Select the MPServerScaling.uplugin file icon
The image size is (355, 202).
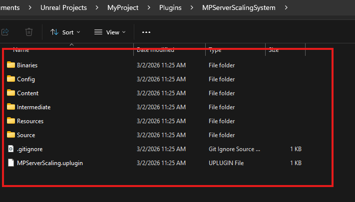click(x=11, y=163)
